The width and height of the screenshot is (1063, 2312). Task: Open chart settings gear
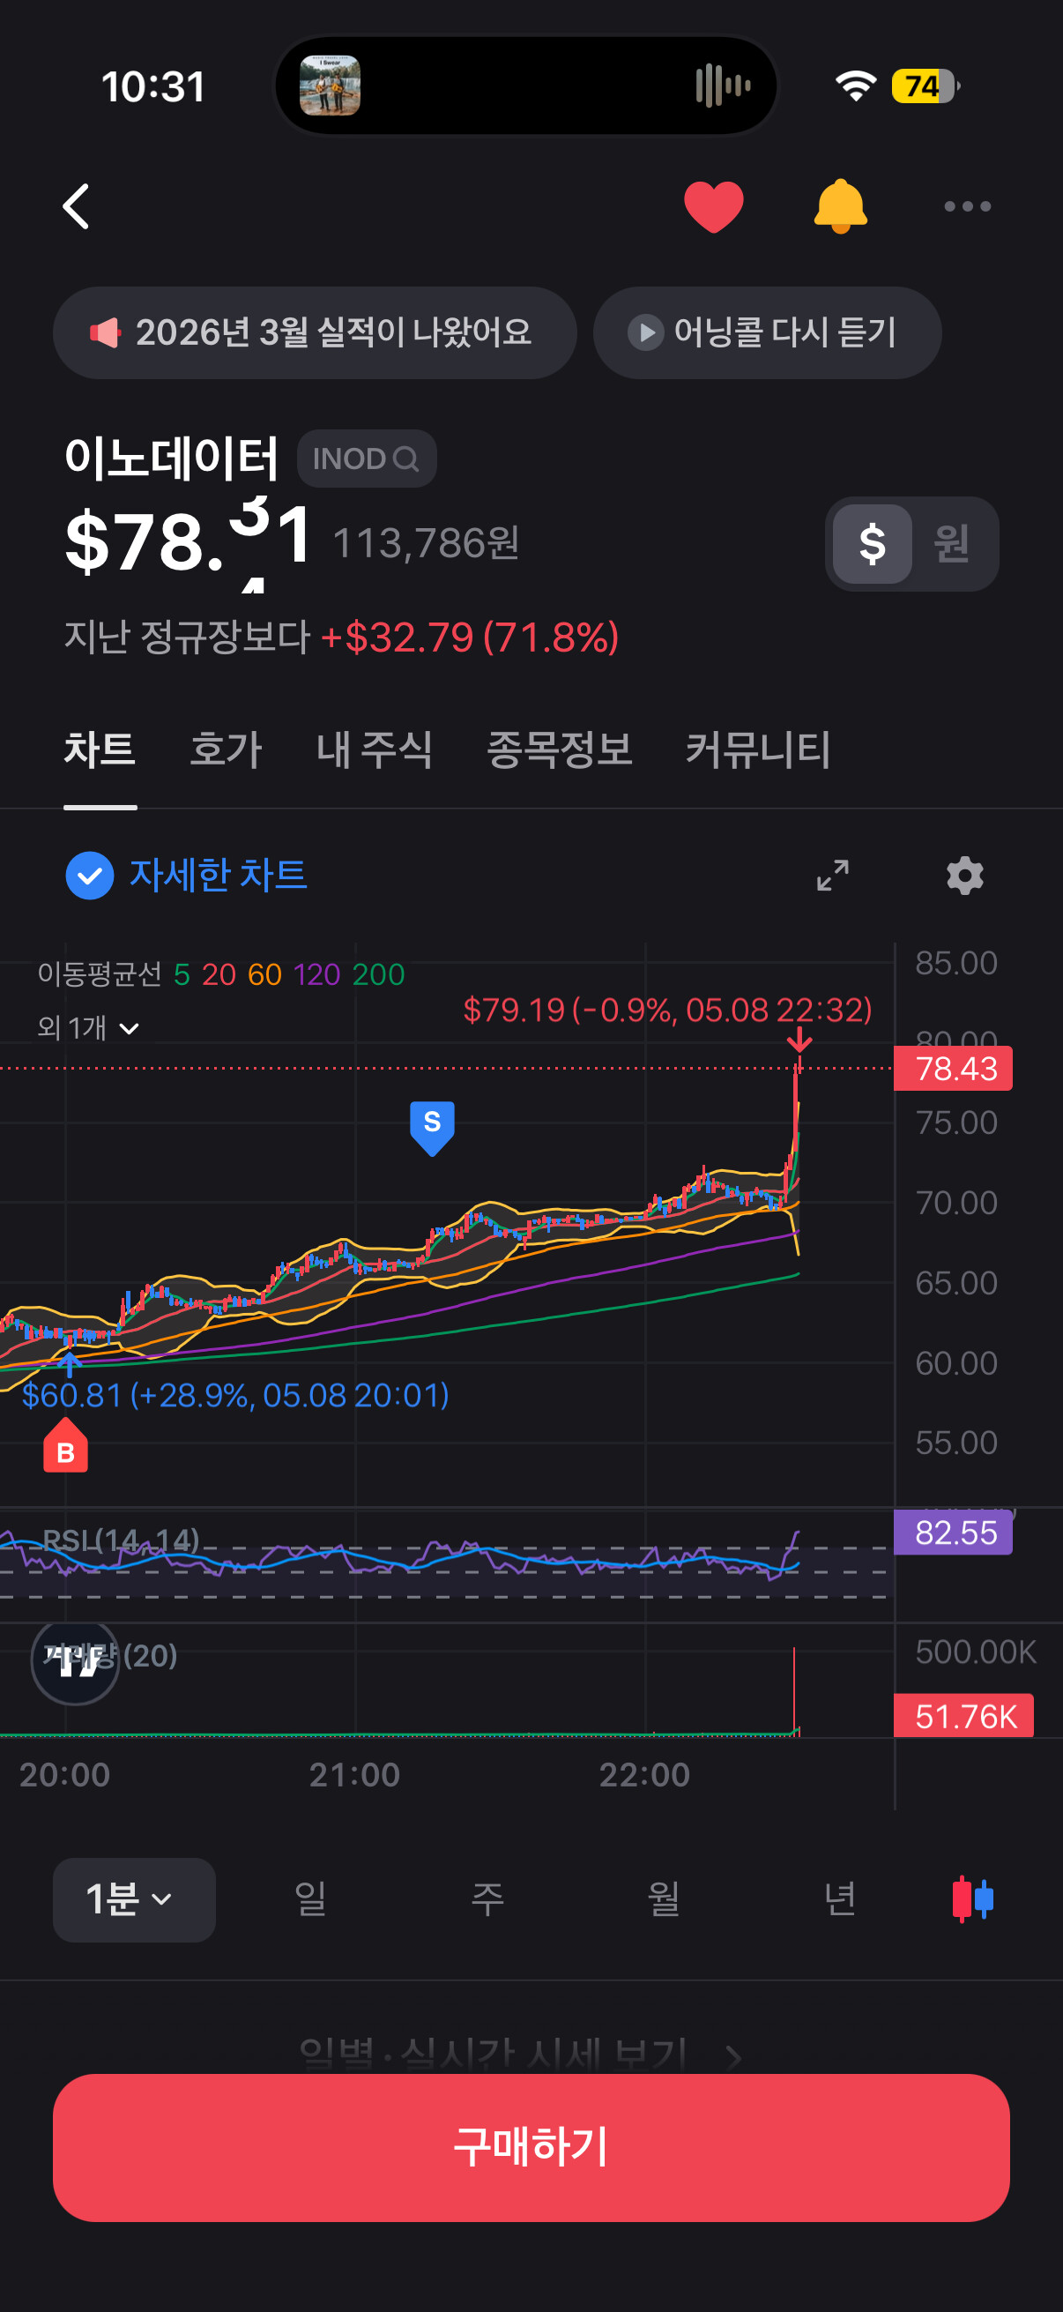pos(964,875)
